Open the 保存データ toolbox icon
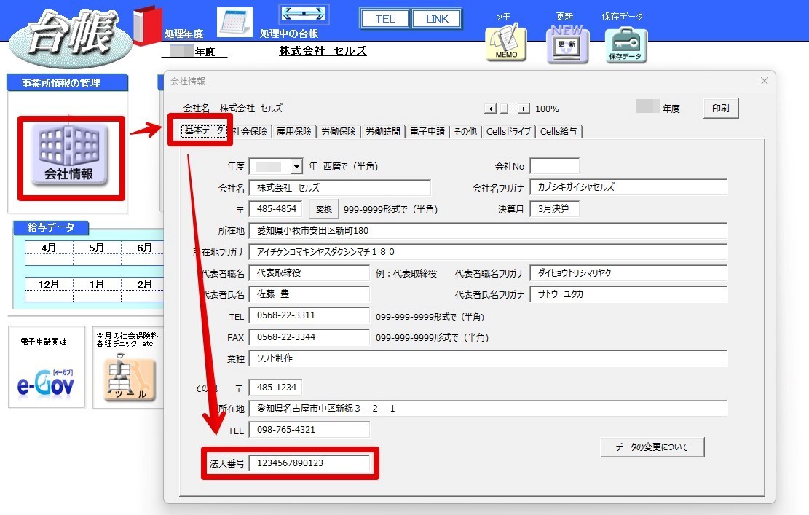The height and width of the screenshot is (515, 809). tap(626, 46)
